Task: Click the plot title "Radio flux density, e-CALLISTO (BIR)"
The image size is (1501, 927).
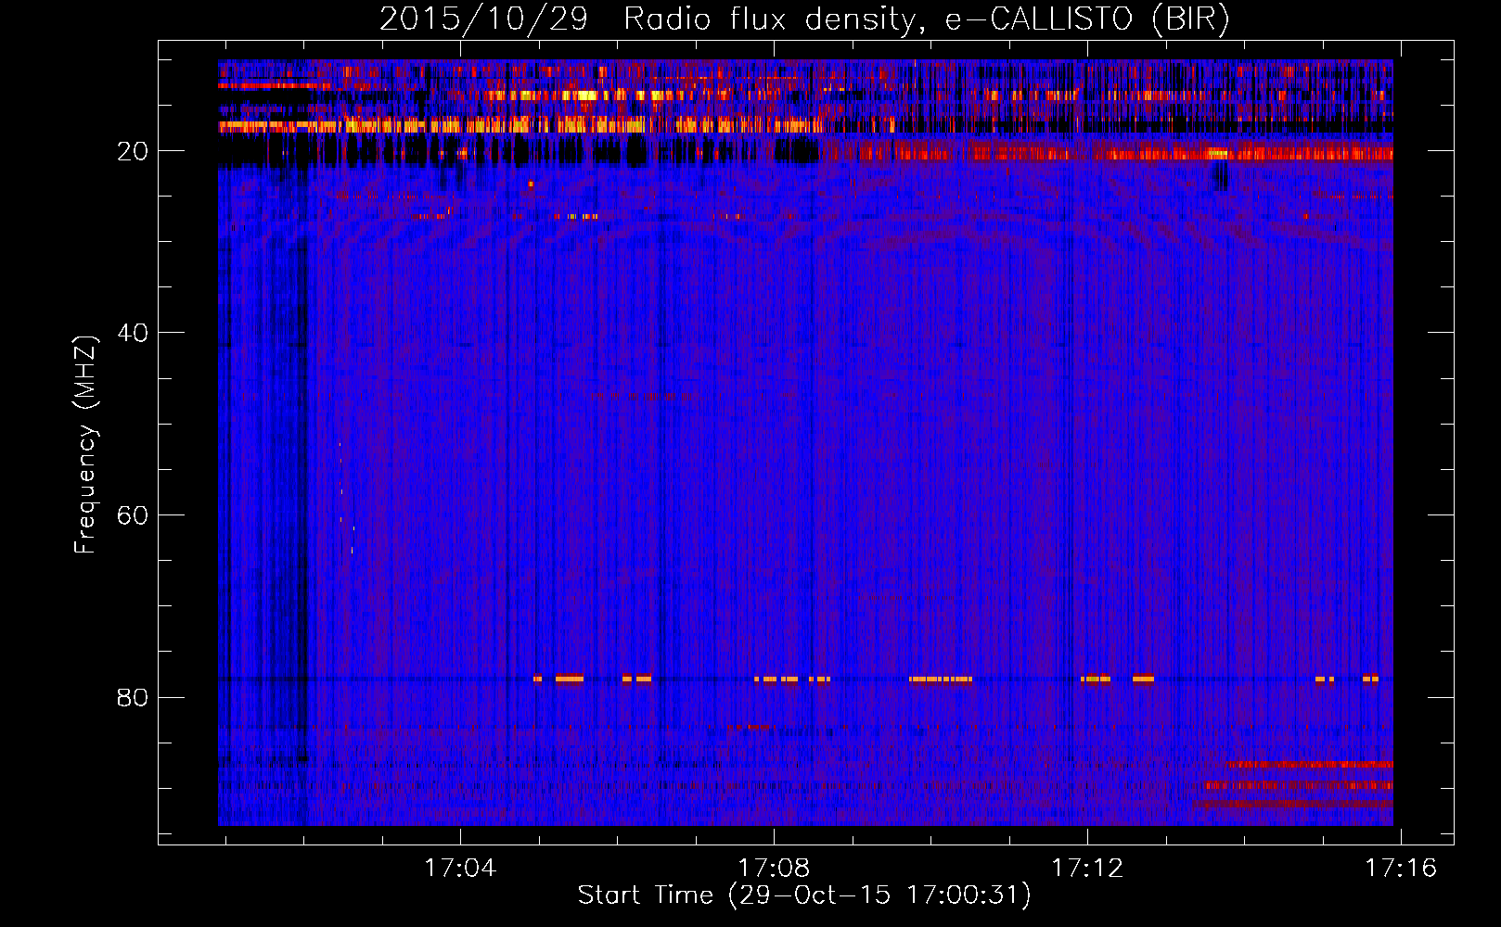Action: point(926,19)
